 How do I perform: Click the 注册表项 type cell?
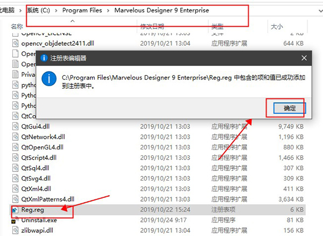tap(223, 210)
